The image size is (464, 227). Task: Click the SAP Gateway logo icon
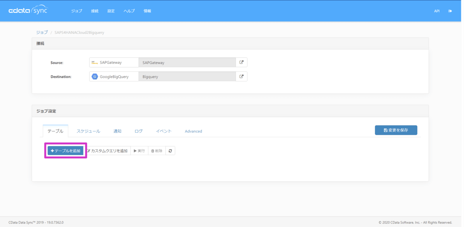tap(95, 62)
